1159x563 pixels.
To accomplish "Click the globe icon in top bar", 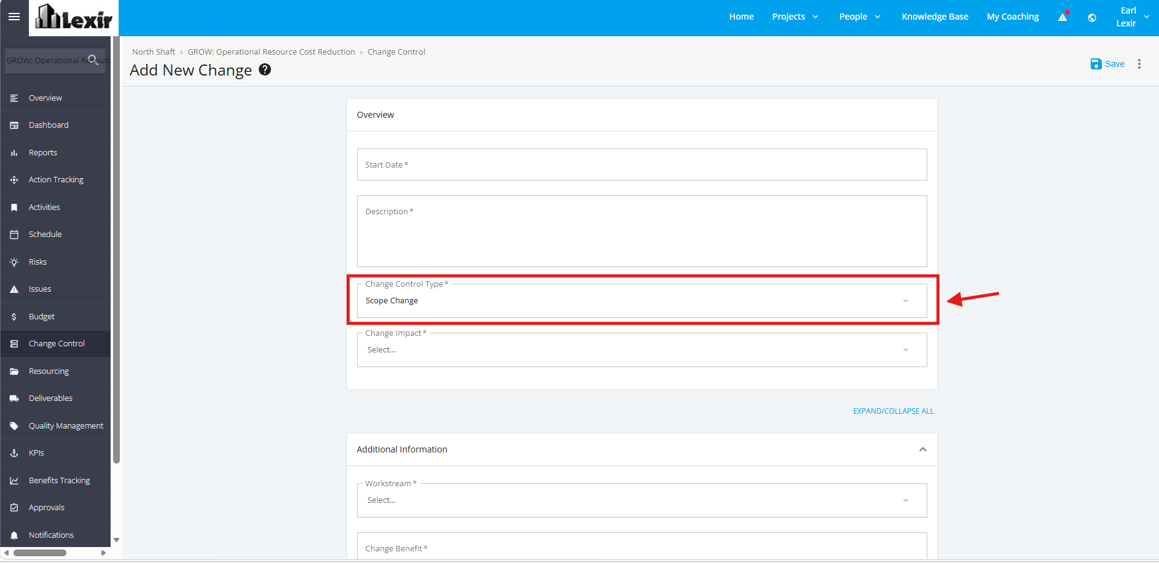I will pyautogui.click(x=1092, y=18).
